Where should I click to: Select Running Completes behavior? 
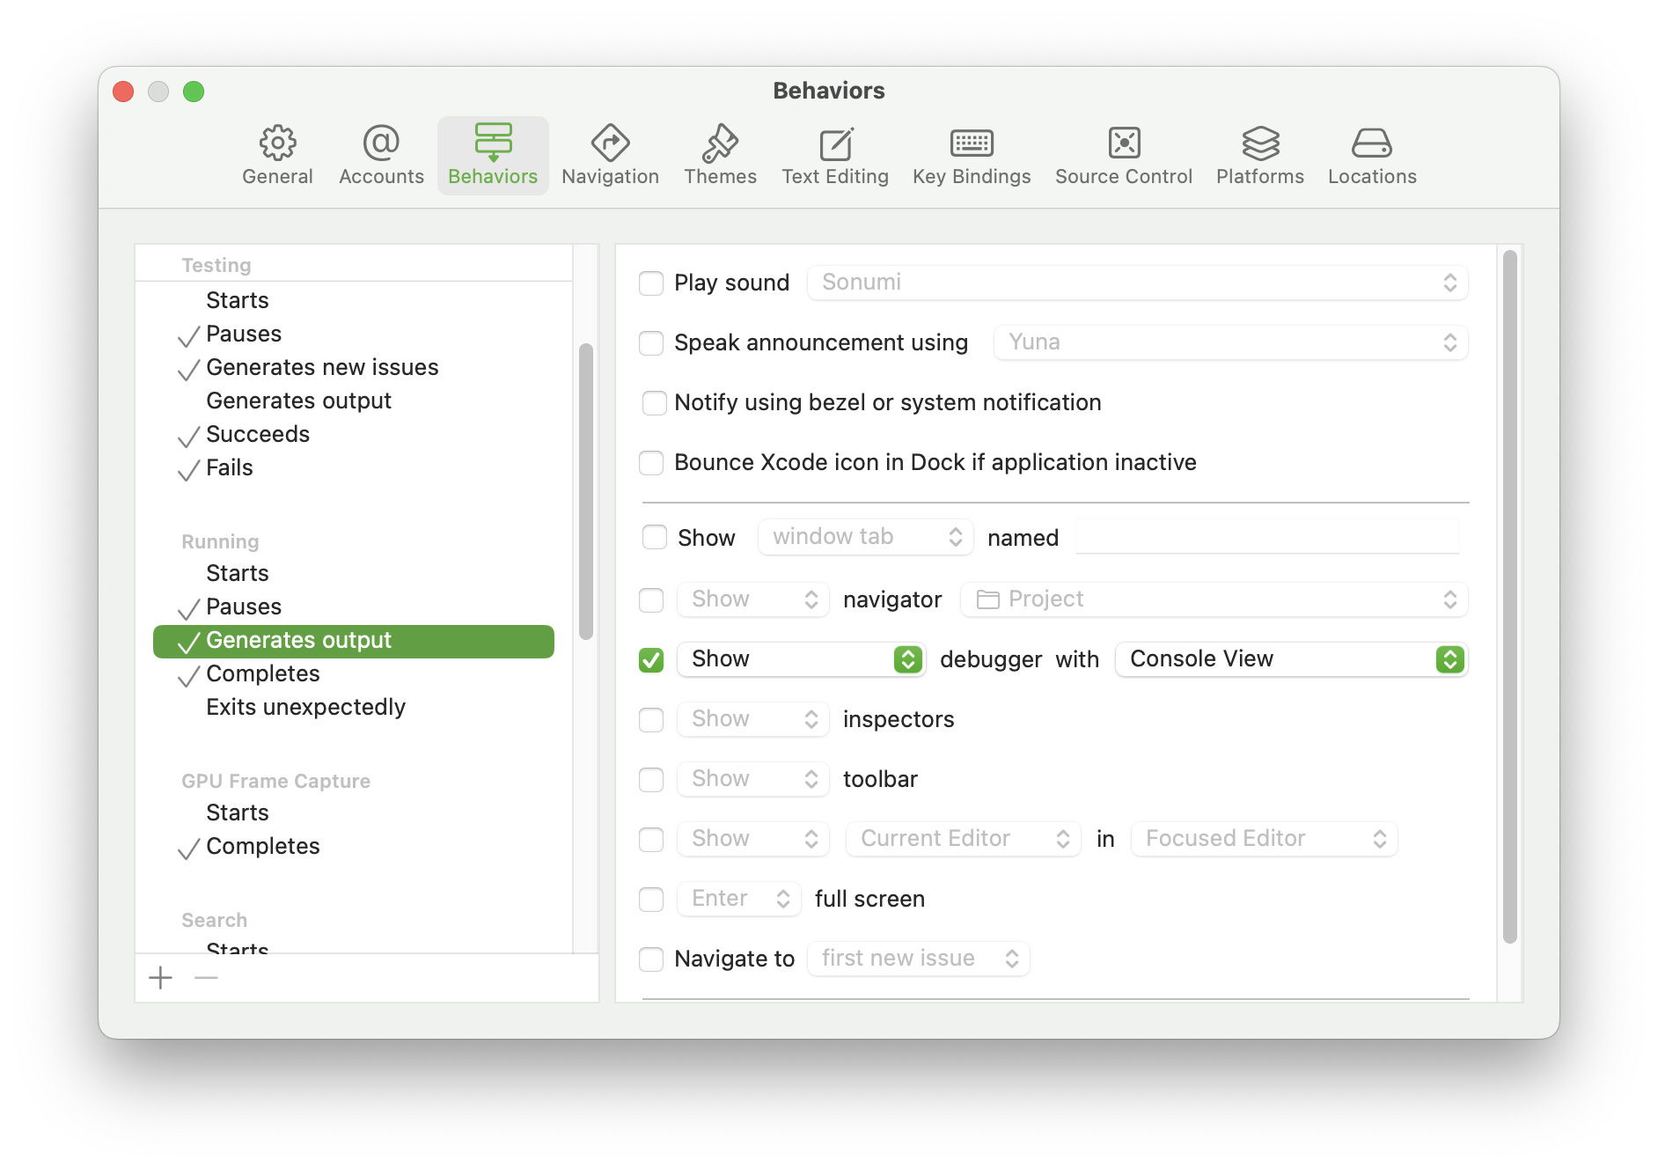pyautogui.click(x=354, y=673)
